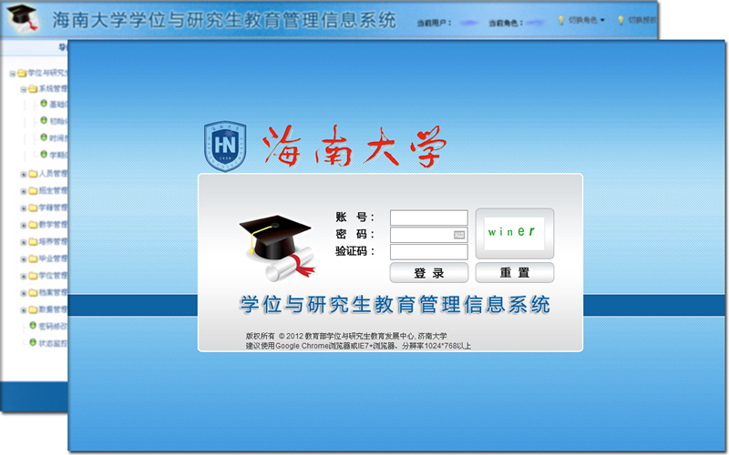Image resolution: width=729 pixels, height=455 pixels.
Task: Click the 当前用户 label in background header
Action: tap(434, 23)
